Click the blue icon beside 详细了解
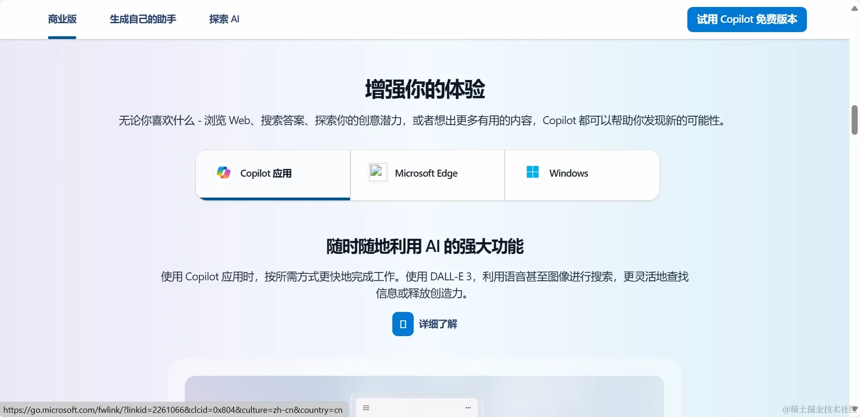Viewport: 860px width, 417px height. [x=403, y=324]
